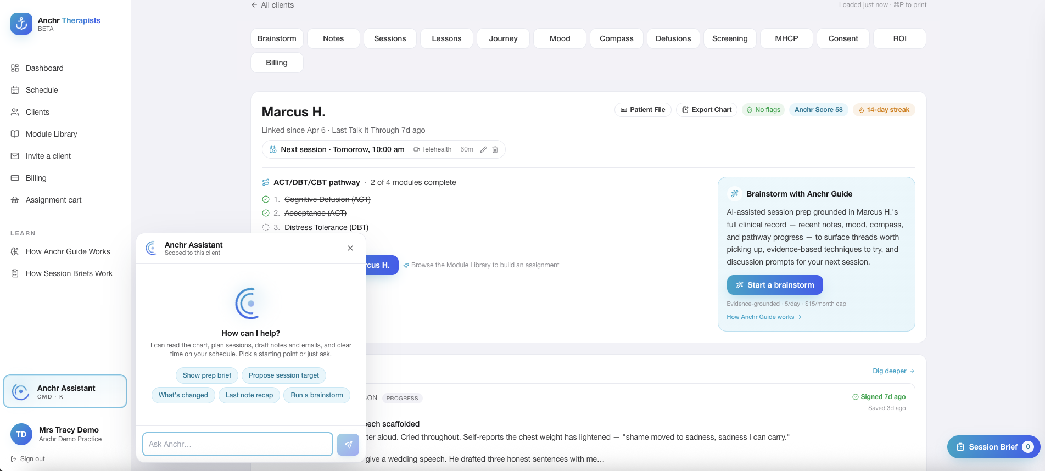This screenshot has height=471, width=1045.
Task: Select the Mood tab
Action: [x=560, y=38]
